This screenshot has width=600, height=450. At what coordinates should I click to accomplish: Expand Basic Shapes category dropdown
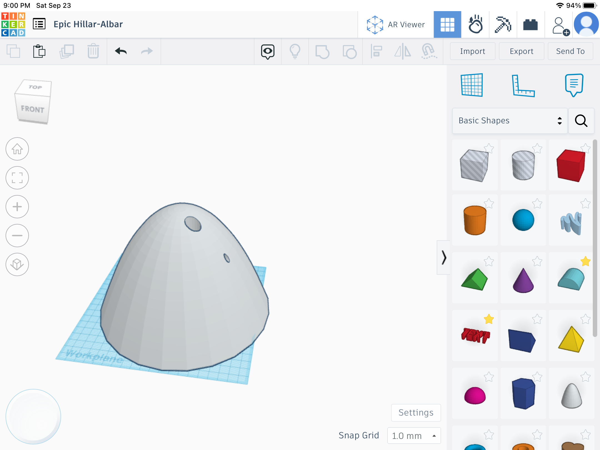coord(509,121)
